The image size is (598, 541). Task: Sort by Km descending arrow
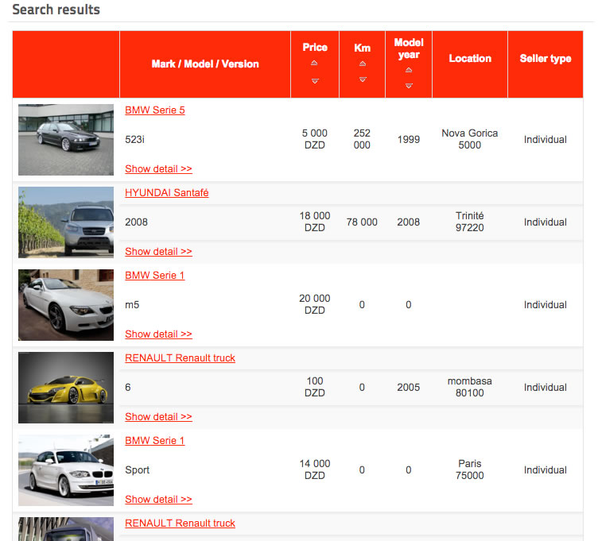(x=363, y=79)
